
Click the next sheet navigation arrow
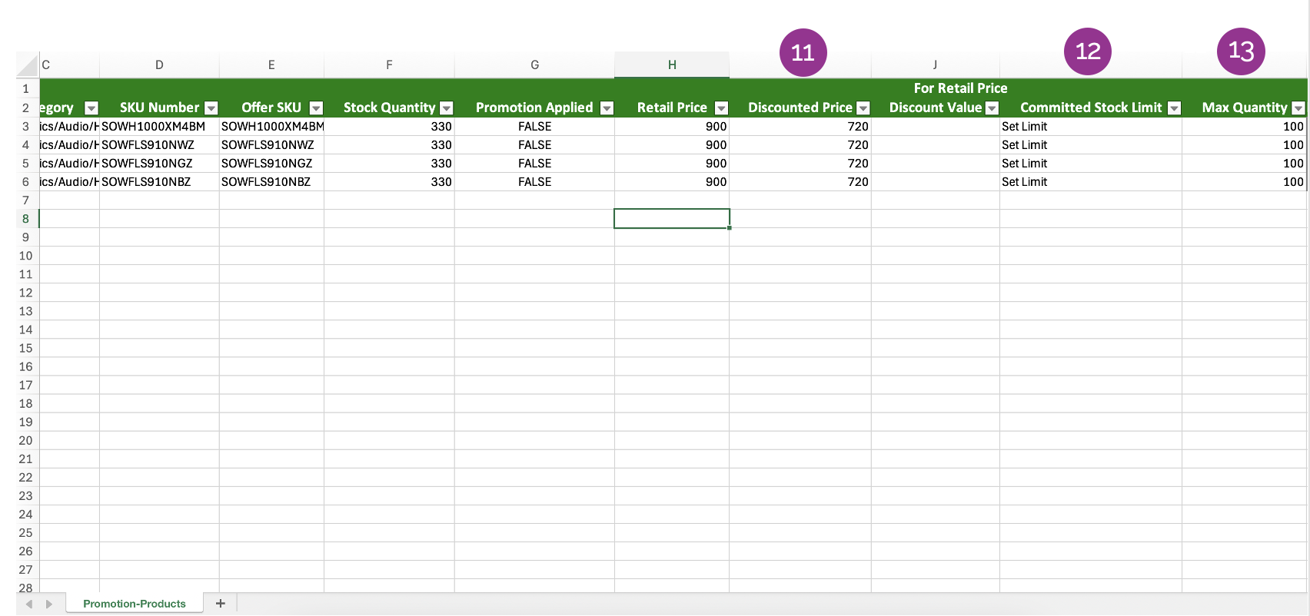[x=49, y=604]
